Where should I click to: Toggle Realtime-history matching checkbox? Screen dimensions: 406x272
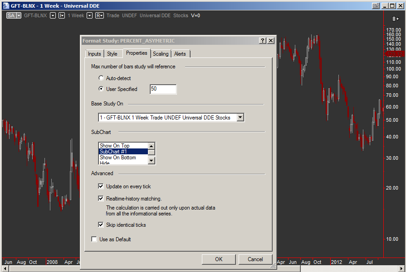101,198
